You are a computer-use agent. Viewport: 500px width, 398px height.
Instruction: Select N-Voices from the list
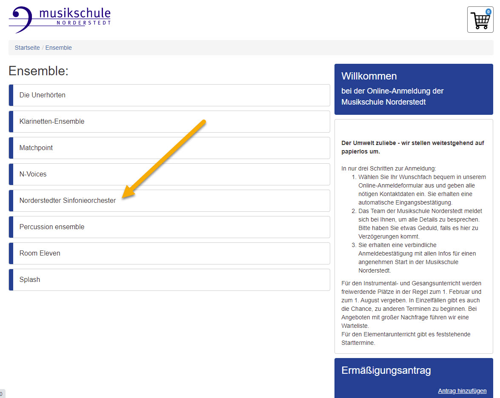(x=169, y=174)
